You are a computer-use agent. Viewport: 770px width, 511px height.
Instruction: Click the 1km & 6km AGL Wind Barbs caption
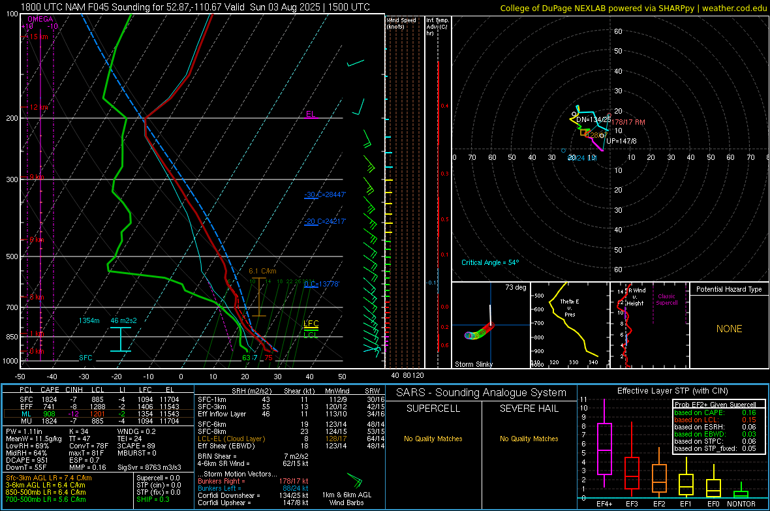tap(346, 499)
